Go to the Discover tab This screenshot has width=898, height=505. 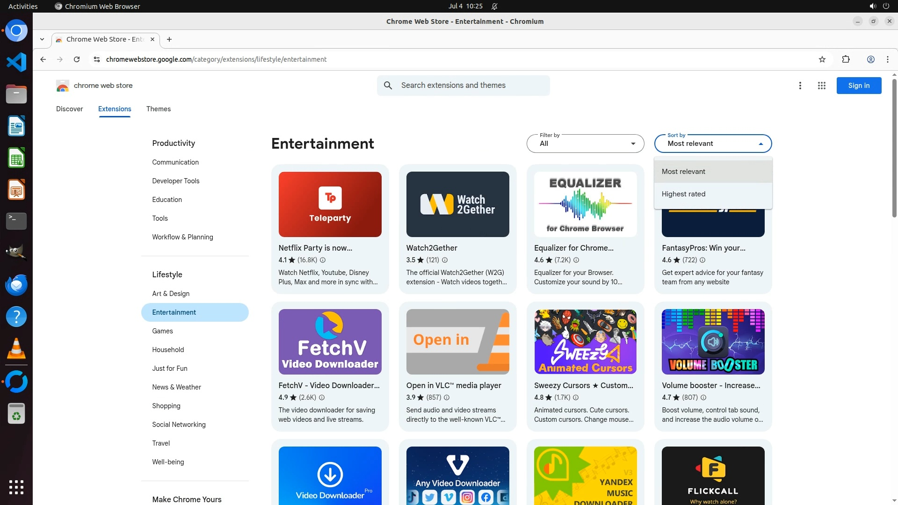click(69, 109)
